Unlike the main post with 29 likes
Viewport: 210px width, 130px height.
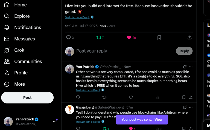[129, 37]
